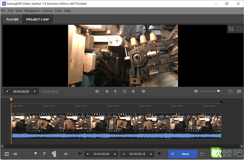The image size is (244, 160).
Task: Switch to the PLAYER tab
Action: coord(13,19)
